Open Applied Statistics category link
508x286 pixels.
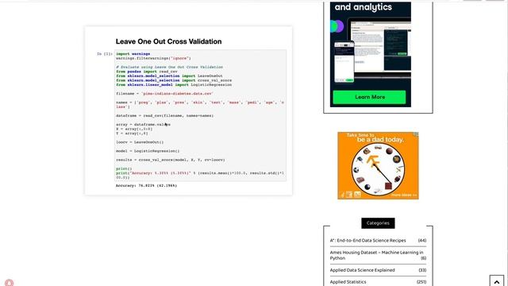[x=348, y=282]
